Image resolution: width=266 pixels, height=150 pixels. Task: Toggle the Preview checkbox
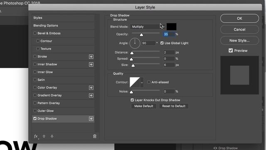coord(231,50)
